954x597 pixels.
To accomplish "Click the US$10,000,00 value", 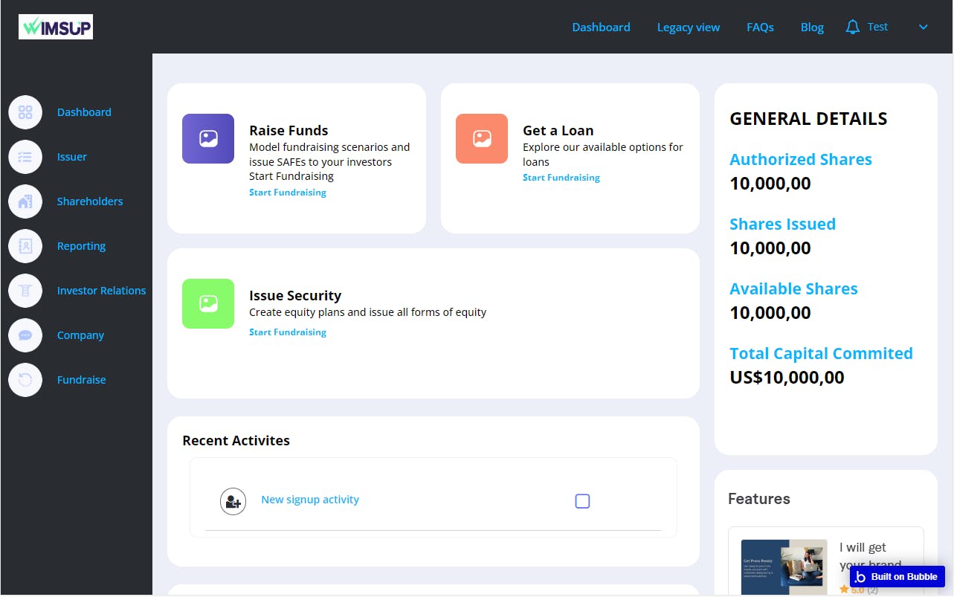I will coord(787,377).
